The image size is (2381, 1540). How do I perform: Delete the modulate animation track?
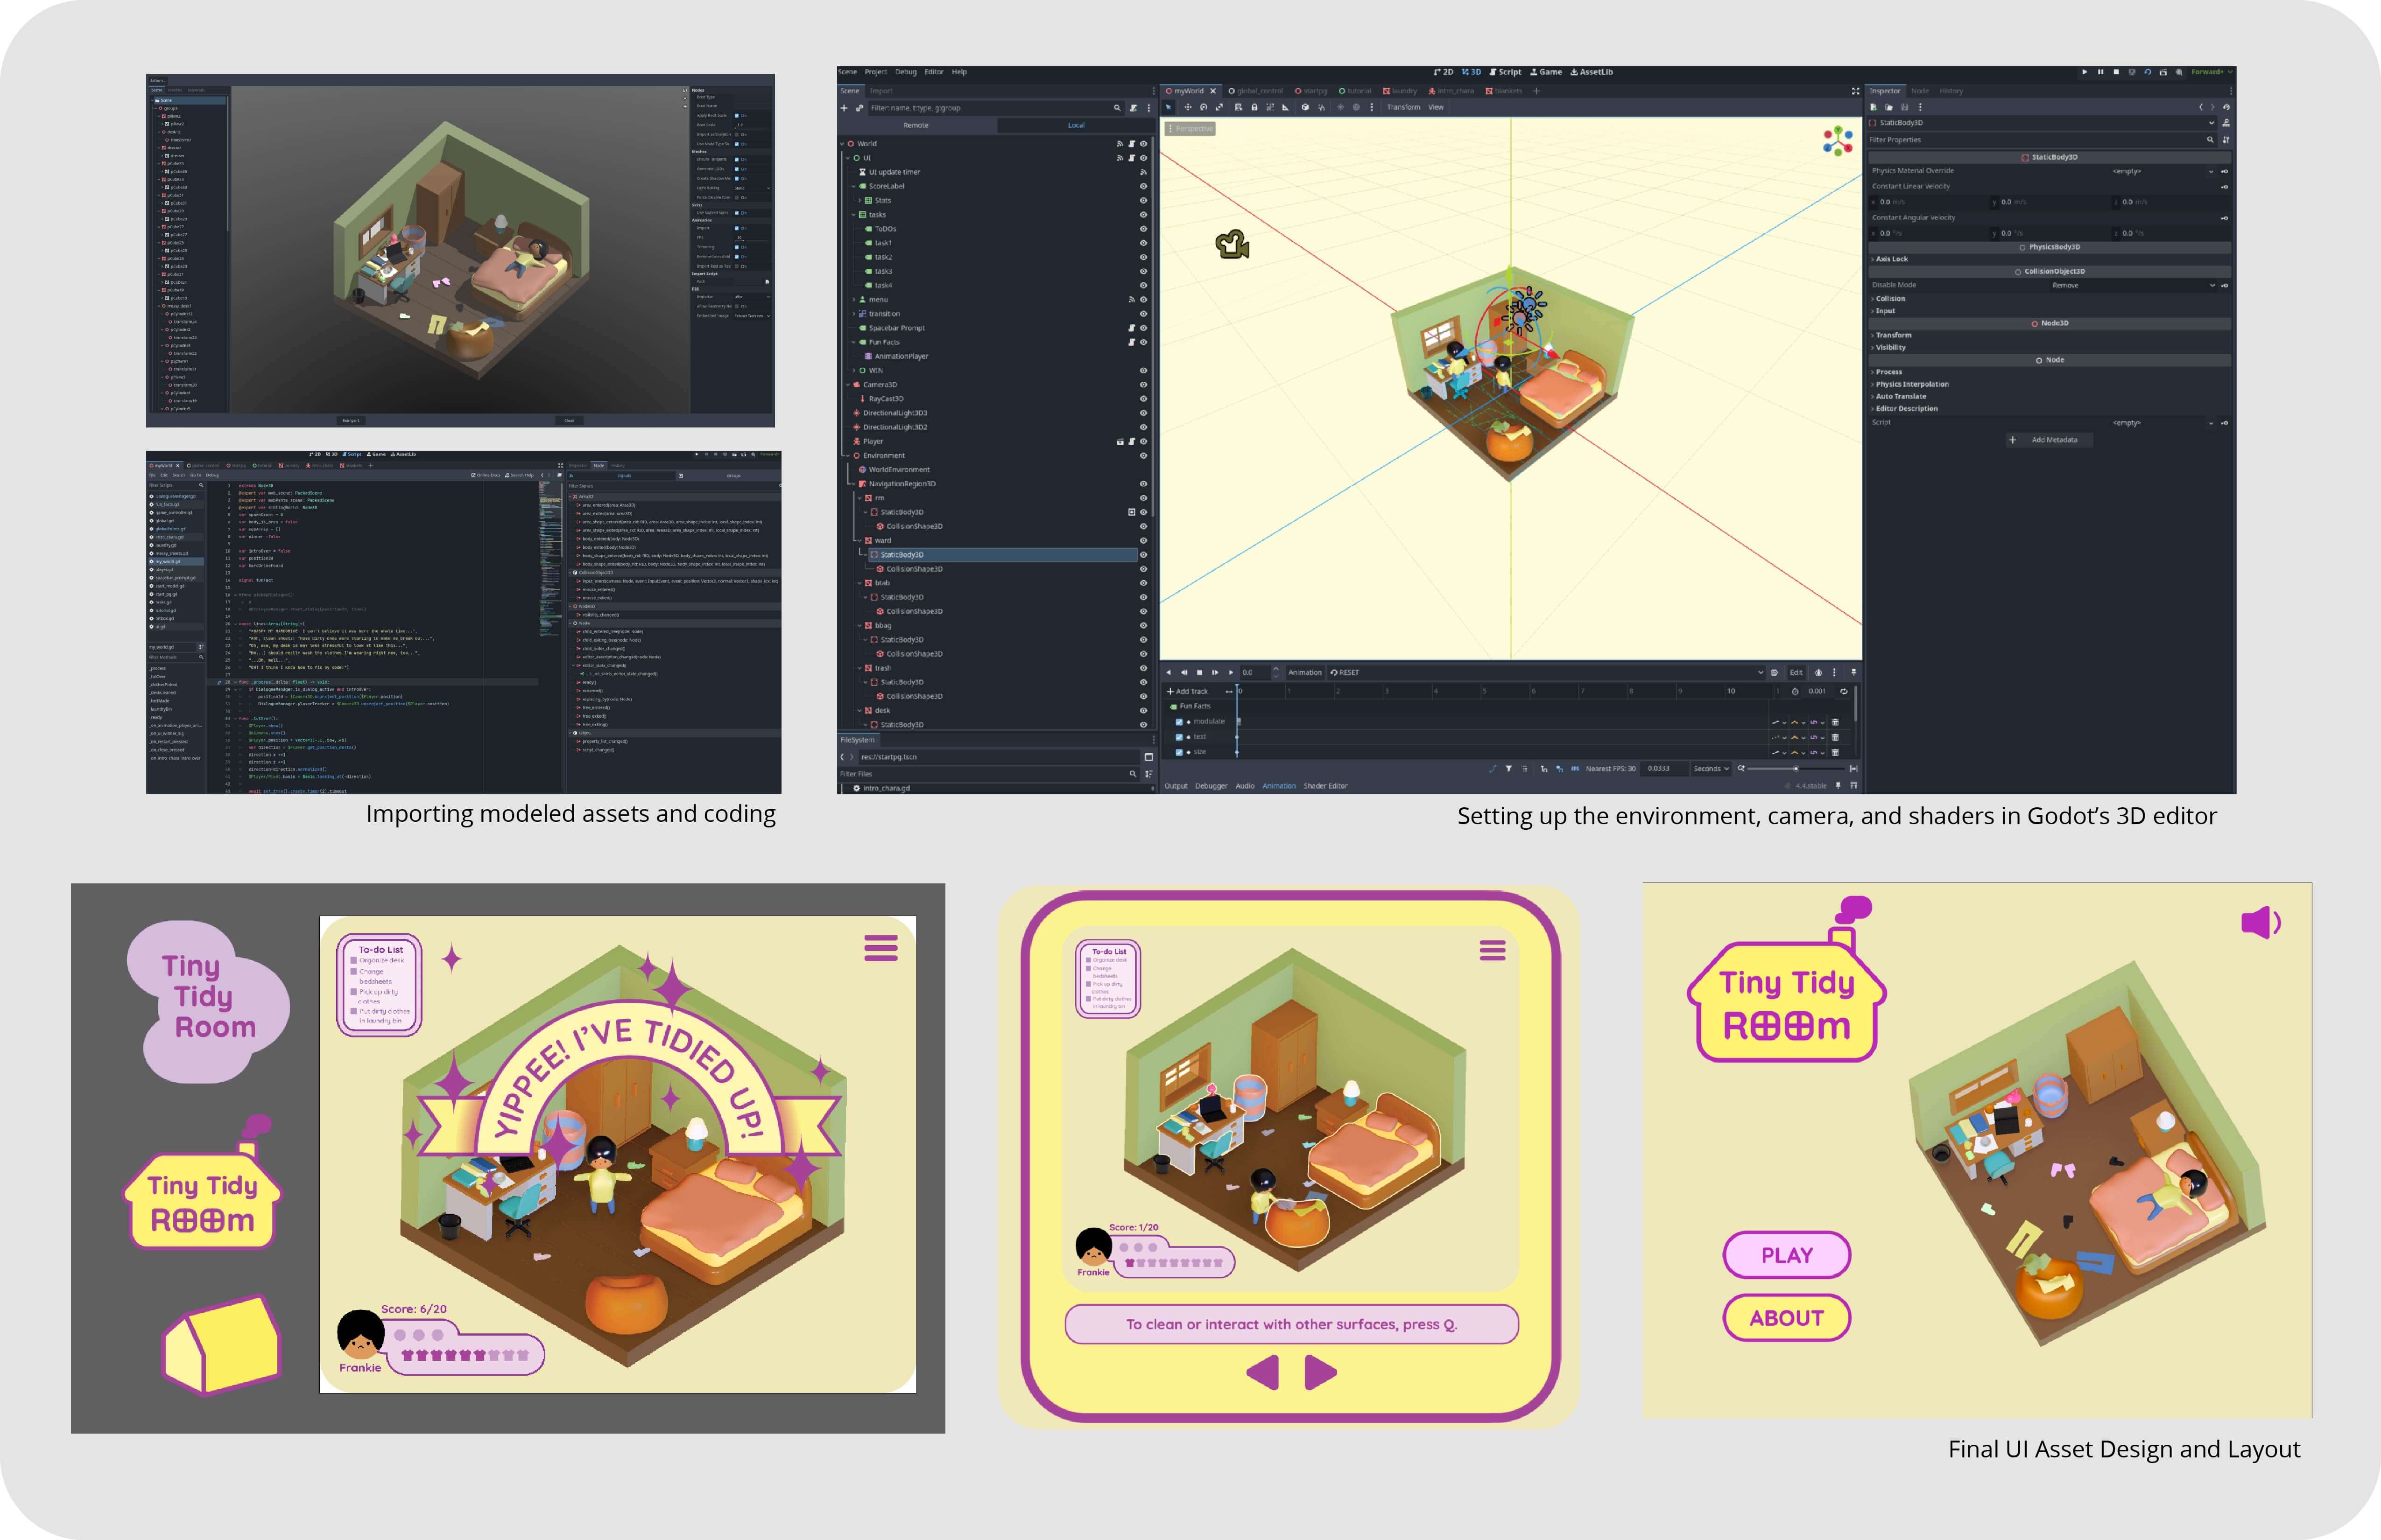[1835, 722]
